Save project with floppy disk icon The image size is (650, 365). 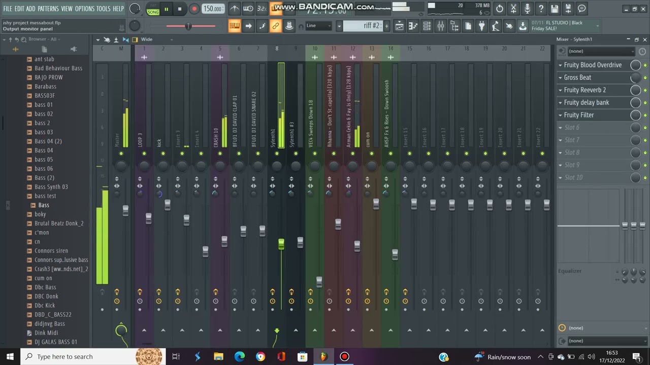coord(555,9)
